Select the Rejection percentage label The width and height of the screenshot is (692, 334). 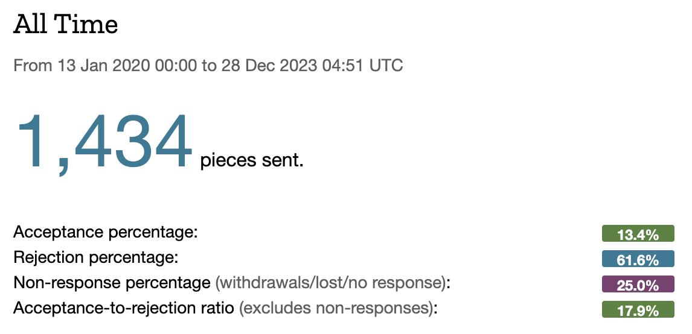click(96, 257)
